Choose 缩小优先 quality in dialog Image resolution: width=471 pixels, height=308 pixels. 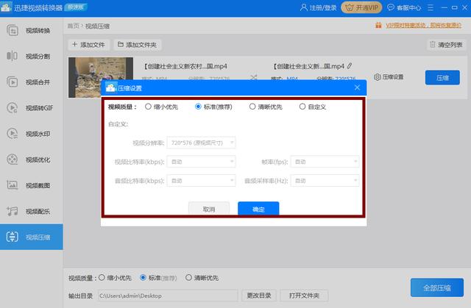pyautogui.click(x=148, y=107)
